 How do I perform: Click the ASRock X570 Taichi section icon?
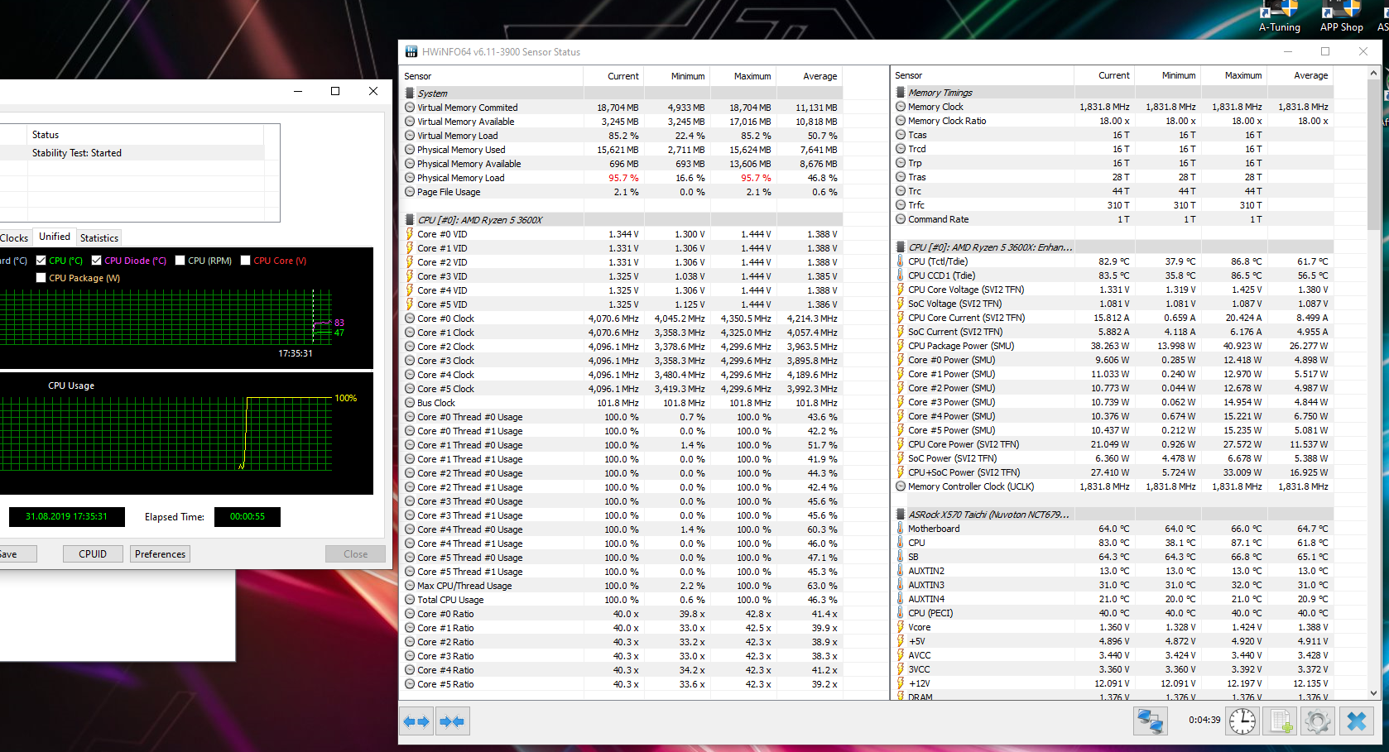(x=901, y=515)
